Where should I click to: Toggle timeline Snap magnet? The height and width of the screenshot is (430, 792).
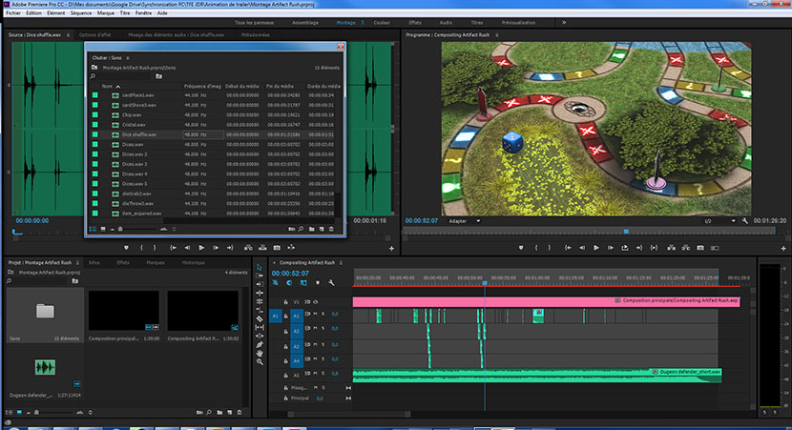pyautogui.click(x=289, y=283)
